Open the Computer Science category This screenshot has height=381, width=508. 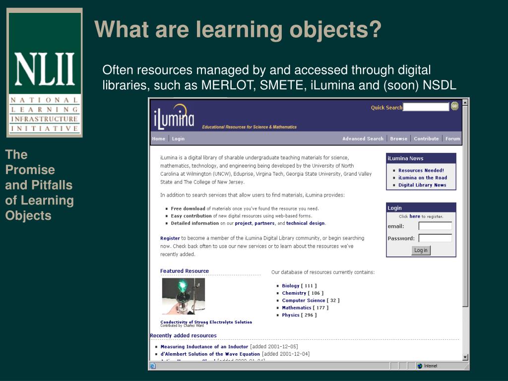[304, 300]
